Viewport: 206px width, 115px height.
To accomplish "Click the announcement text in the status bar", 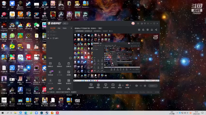I will 63,92.
